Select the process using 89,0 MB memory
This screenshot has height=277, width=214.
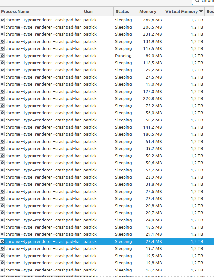click(x=107, y=56)
